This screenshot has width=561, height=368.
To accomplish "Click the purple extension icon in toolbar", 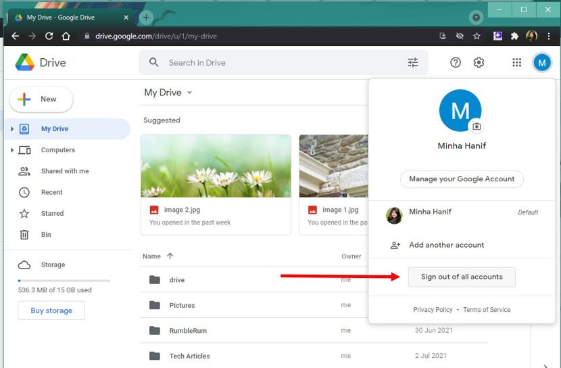I will point(497,36).
